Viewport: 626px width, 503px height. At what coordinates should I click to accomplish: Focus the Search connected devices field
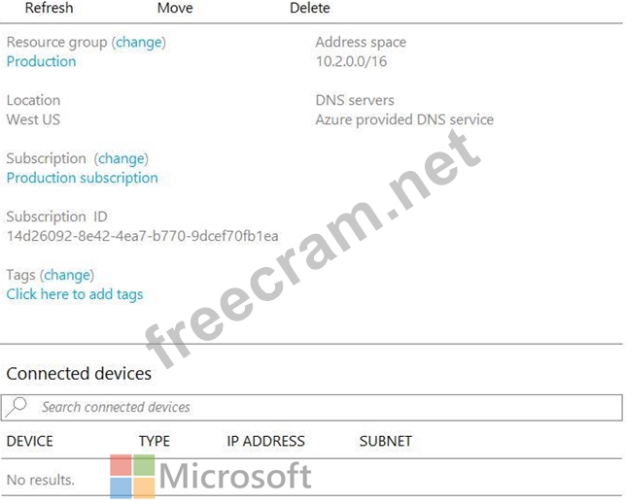(321, 407)
